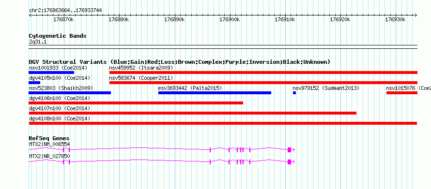Click the 176890k ruler tick label
Viewport: 431px width, 189px height.
pyautogui.click(x=174, y=20)
